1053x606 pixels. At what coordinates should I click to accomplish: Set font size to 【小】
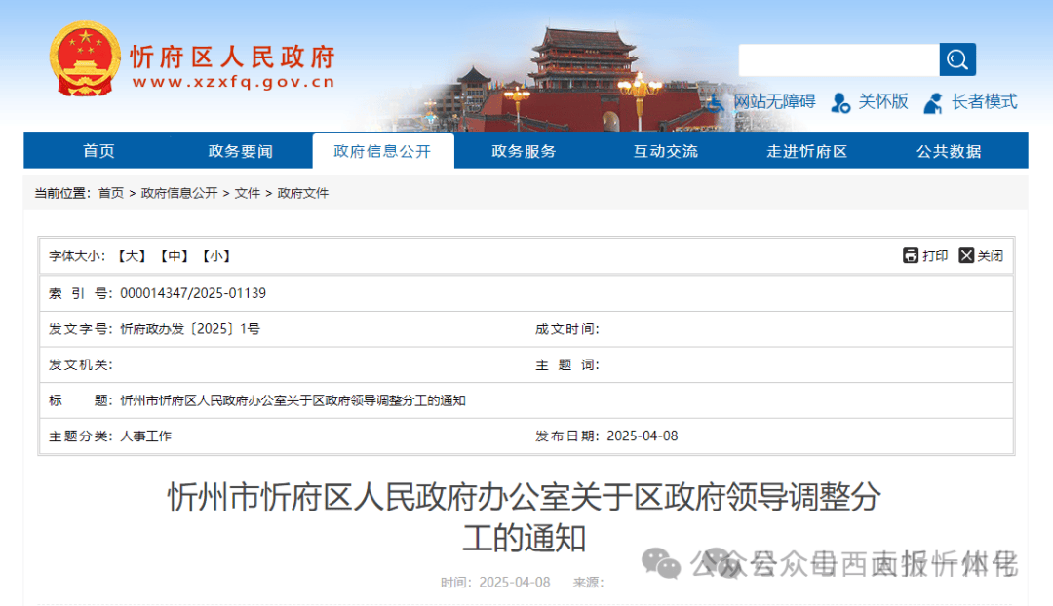click(216, 256)
